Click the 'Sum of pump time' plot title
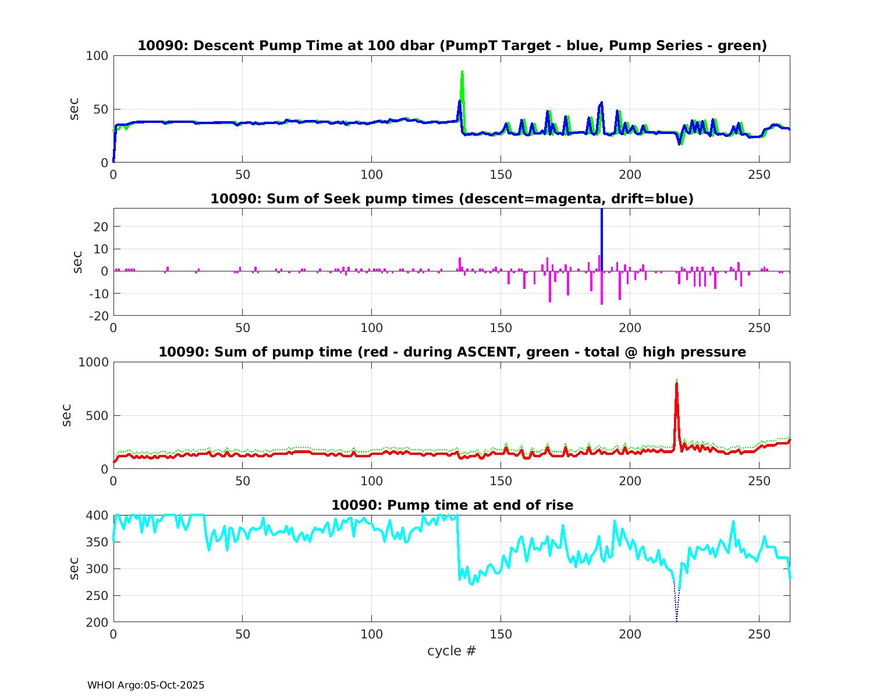873x699 pixels. (452, 352)
